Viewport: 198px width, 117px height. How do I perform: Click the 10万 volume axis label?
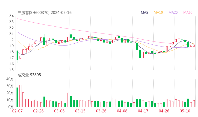(10, 100)
